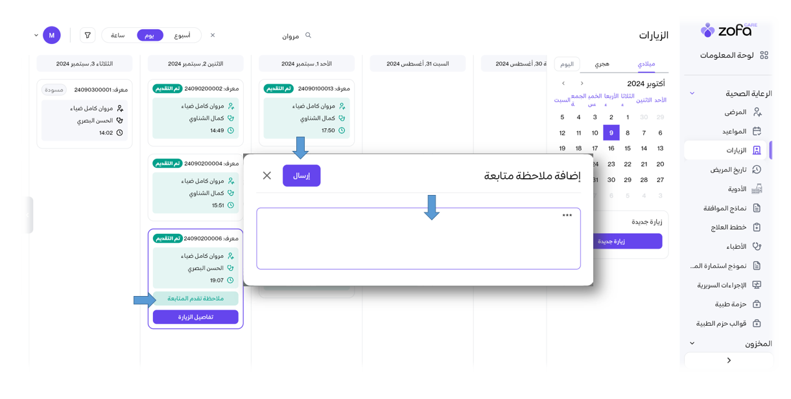The width and height of the screenshot is (791, 399).
Task: Switch view to أسبوع (week)
Action: 182,36
